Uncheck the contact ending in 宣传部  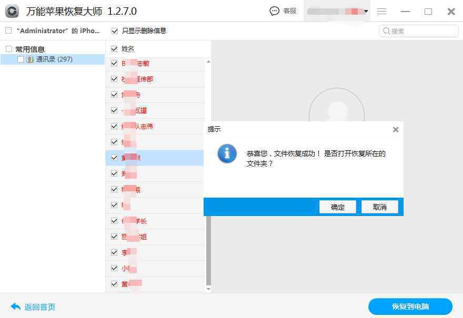[114, 79]
